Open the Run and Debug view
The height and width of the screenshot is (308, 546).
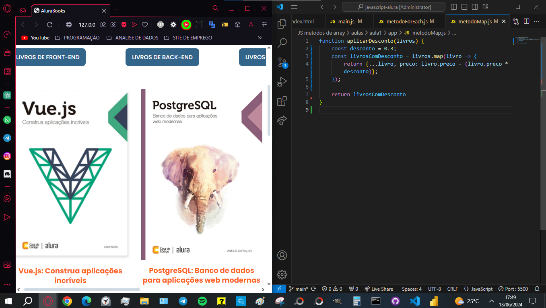pyautogui.click(x=282, y=82)
